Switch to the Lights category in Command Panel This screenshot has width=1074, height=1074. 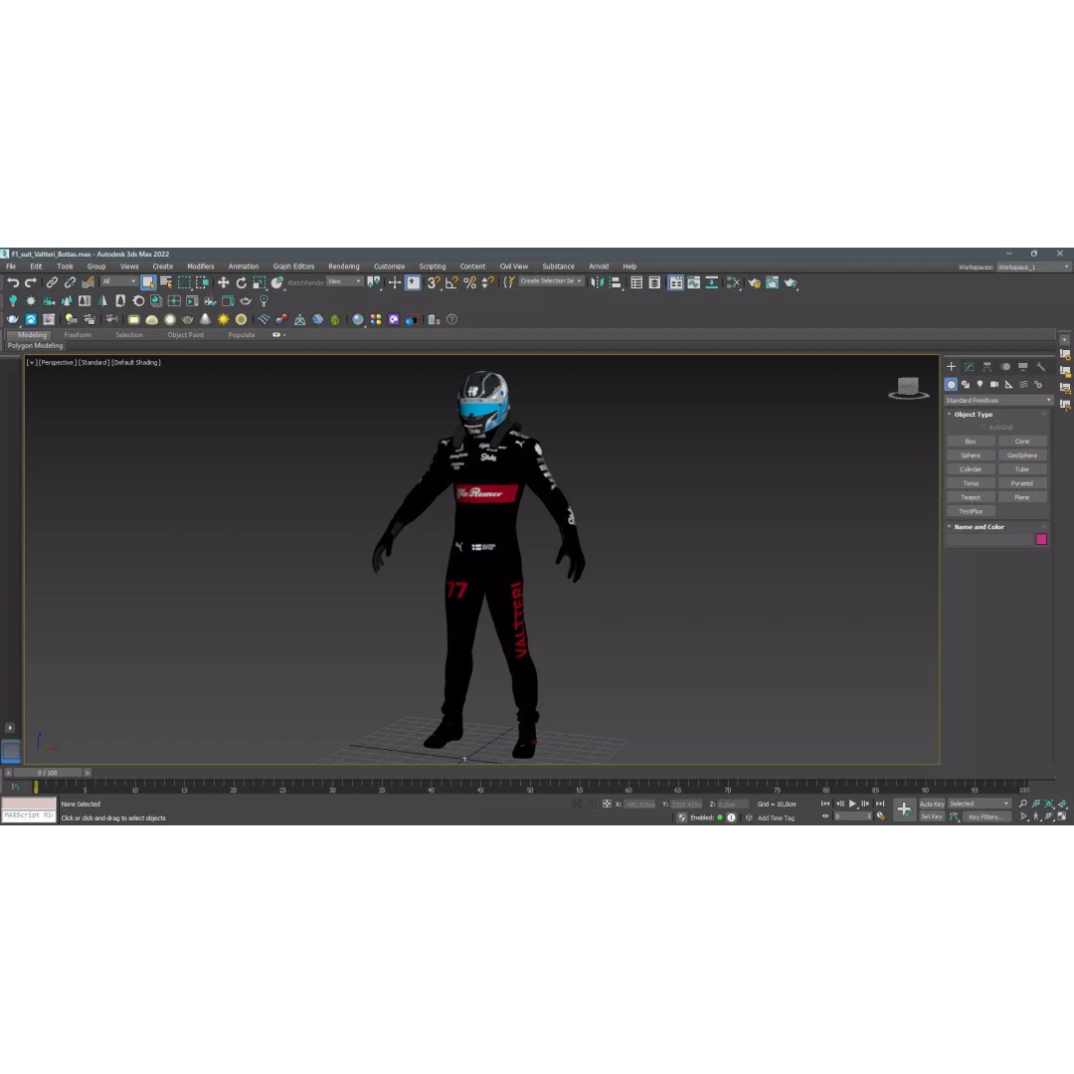coord(981,384)
